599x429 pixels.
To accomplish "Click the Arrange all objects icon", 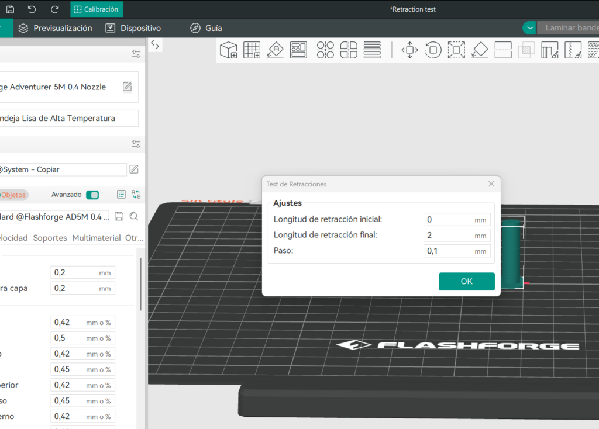I will point(298,50).
